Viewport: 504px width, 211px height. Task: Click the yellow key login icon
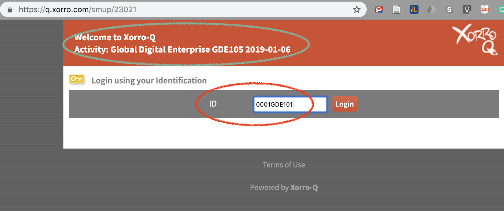click(x=77, y=79)
